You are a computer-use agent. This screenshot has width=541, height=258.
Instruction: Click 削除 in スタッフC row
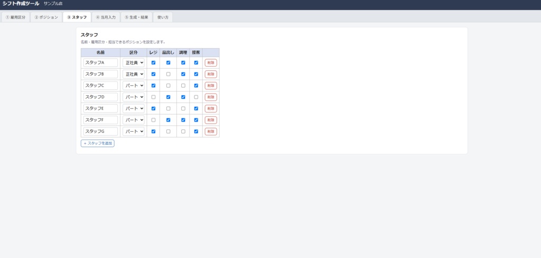tap(211, 85)
